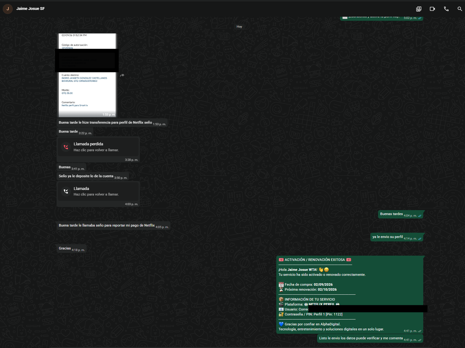Click the phone icon in Llamada bubble
The image size is (465, 348).
click(66, 191)
